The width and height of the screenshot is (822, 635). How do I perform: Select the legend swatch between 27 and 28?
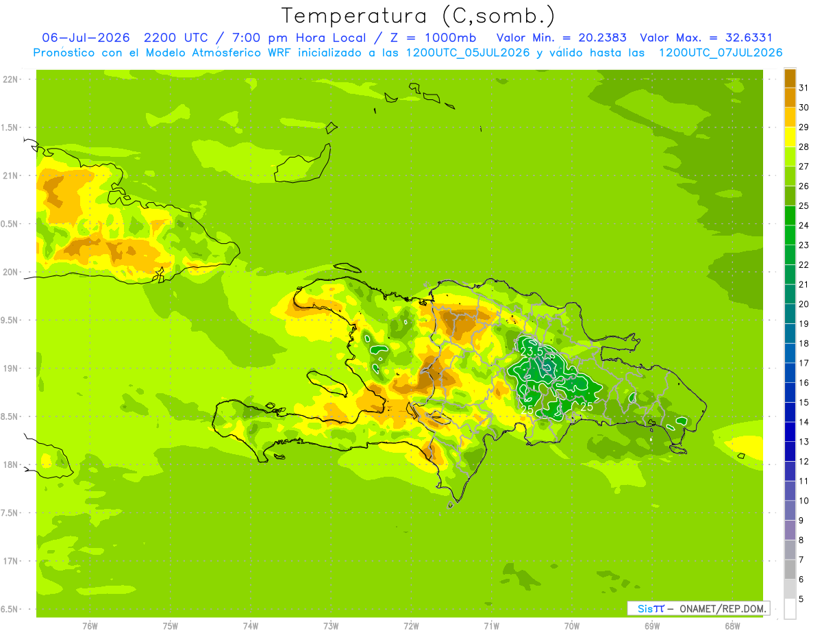[x=790, y=157]
